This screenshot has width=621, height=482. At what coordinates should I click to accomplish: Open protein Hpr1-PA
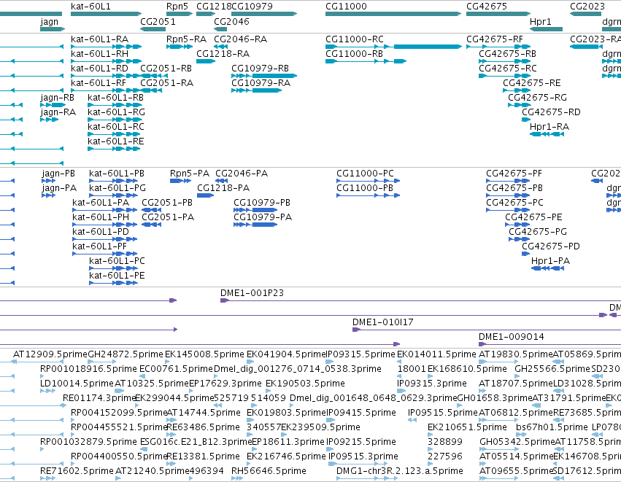(550, 261)
